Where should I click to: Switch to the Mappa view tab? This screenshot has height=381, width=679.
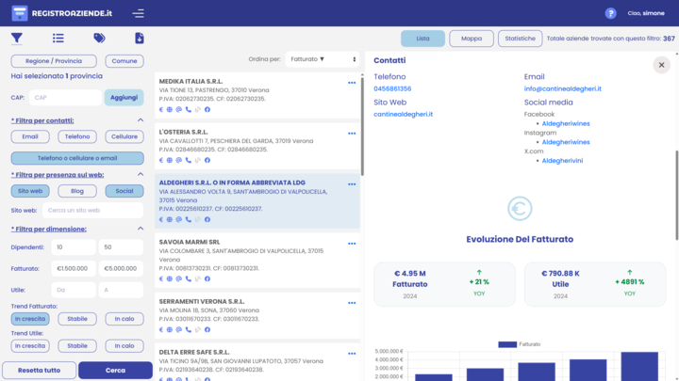(472, 39)
